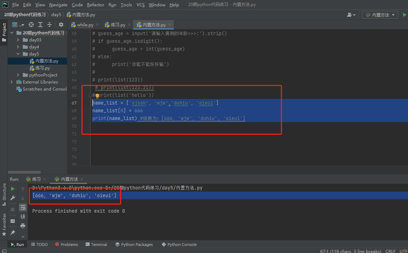Click Scroll to End icon in Run panel
The height and width of the screenshot is (253, 408).
[x=23, y=217]
